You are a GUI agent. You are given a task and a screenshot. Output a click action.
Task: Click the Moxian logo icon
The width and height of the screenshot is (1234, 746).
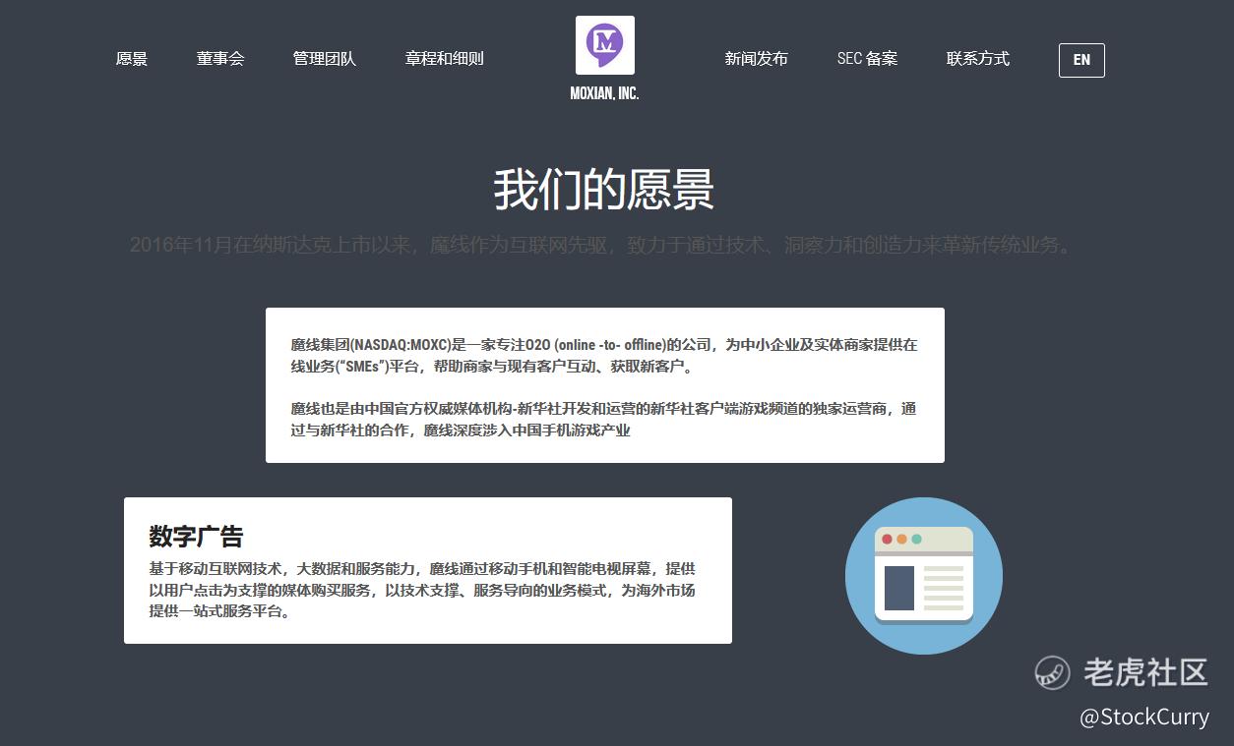(604, 45)
